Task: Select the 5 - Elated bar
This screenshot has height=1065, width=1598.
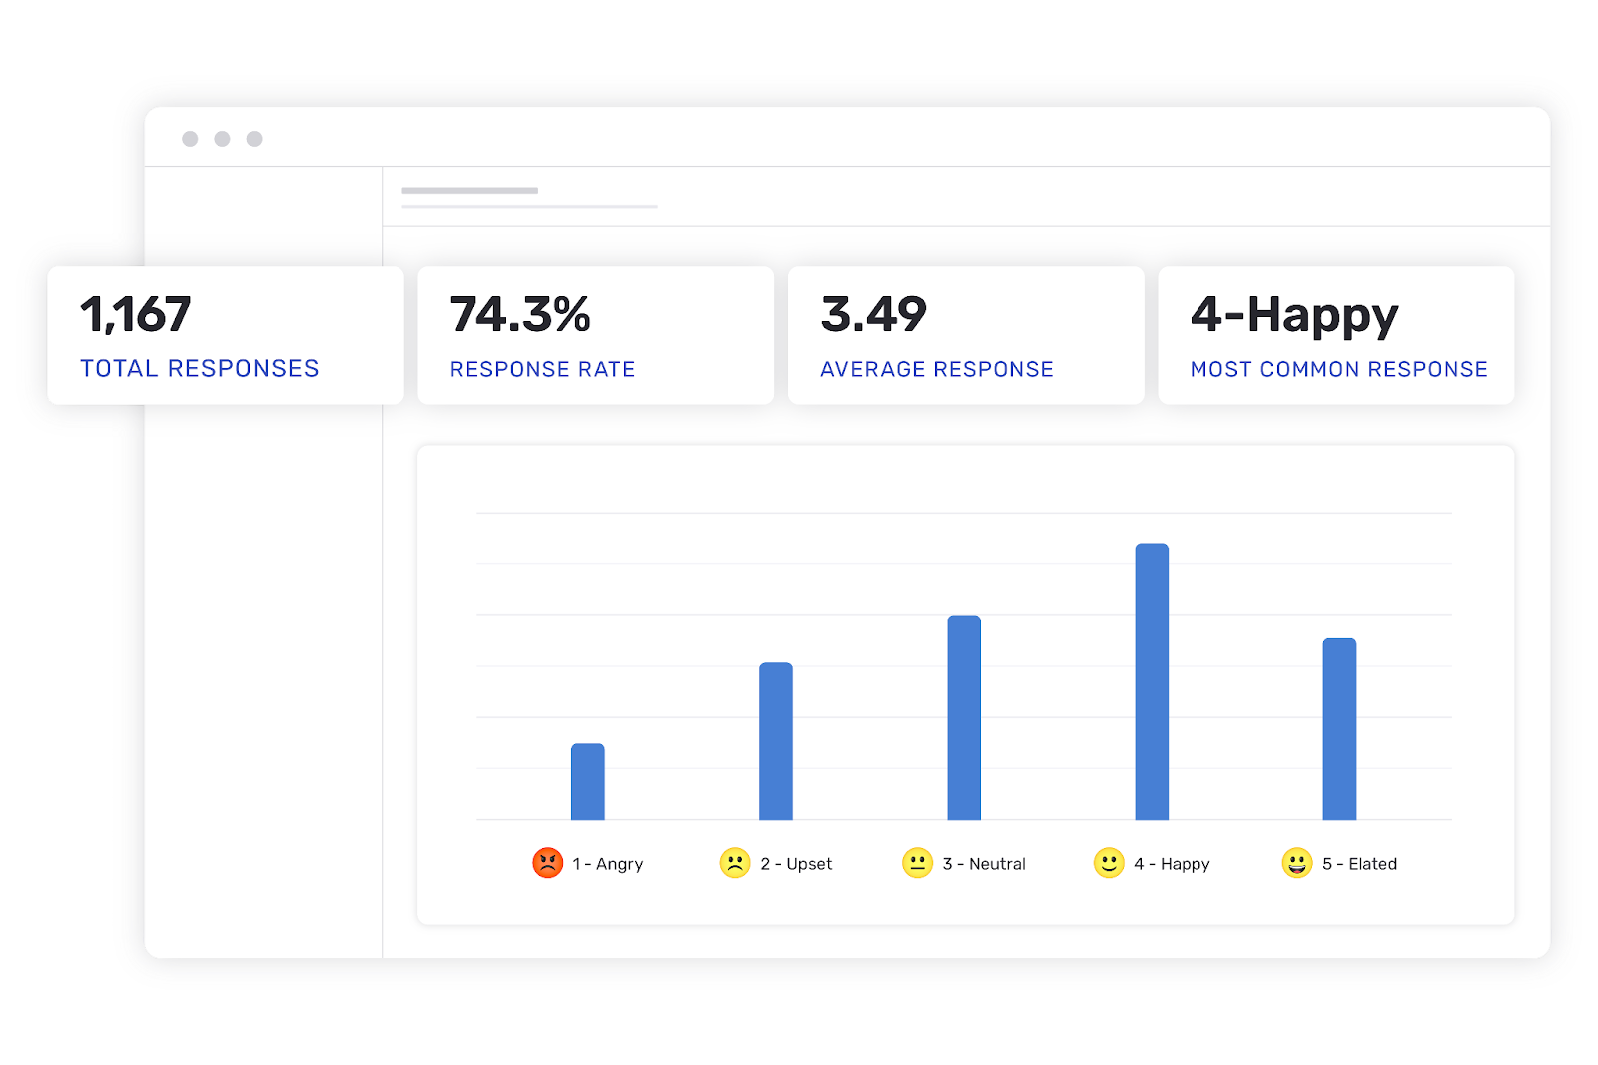Action: [x=1339, y=729]
